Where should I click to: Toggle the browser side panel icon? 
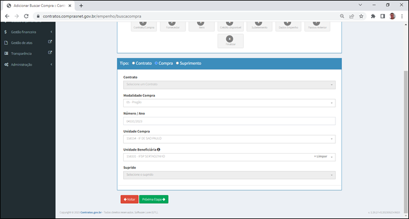[382, 16]
